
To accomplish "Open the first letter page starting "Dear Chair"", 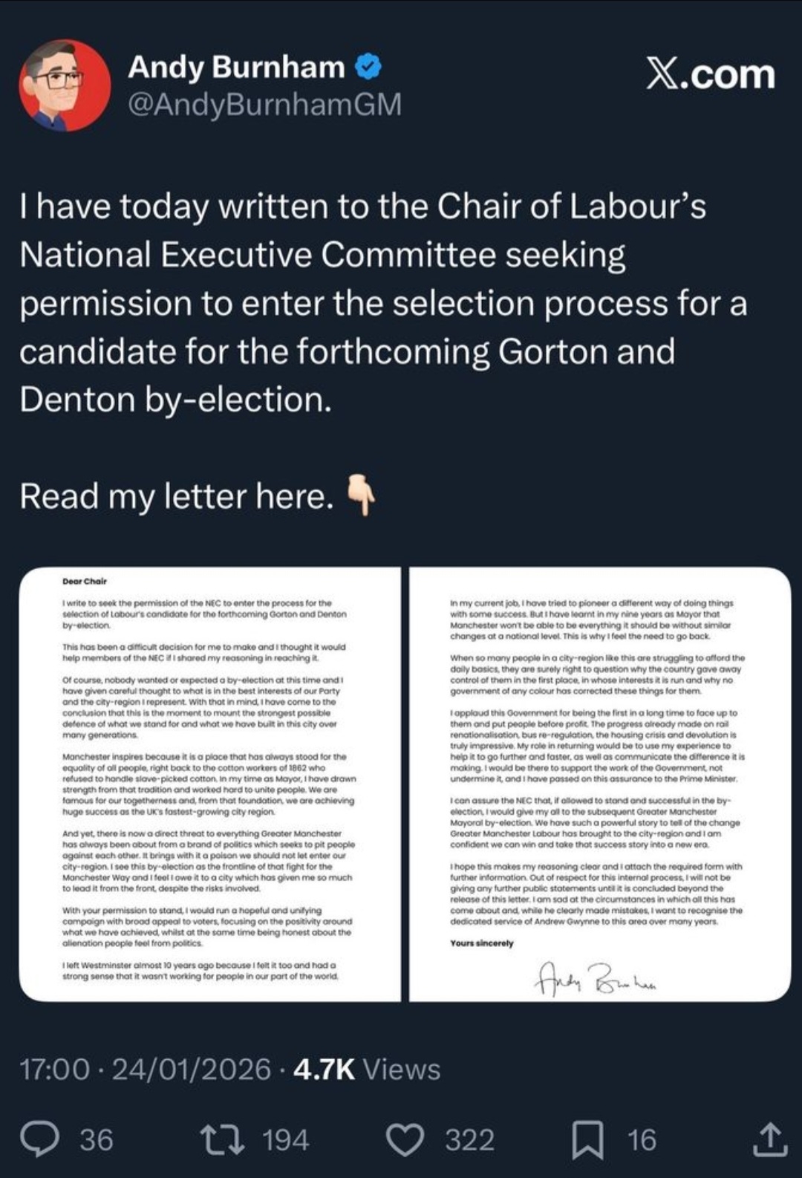I will 209,784.
